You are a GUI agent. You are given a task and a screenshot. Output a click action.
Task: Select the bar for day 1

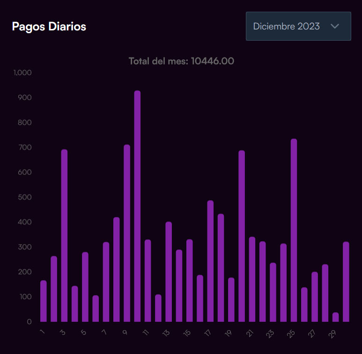click(44, 301)
